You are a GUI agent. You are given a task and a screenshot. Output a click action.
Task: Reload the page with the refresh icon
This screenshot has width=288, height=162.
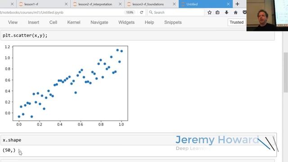(x=141, y=13)
